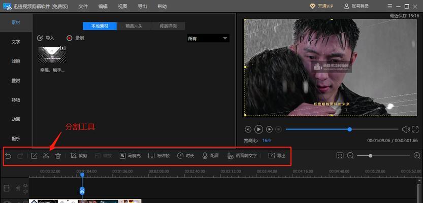Click 录制 to start recording
Image resolution: width=423 pixels, height=203 pixels.
75,38
